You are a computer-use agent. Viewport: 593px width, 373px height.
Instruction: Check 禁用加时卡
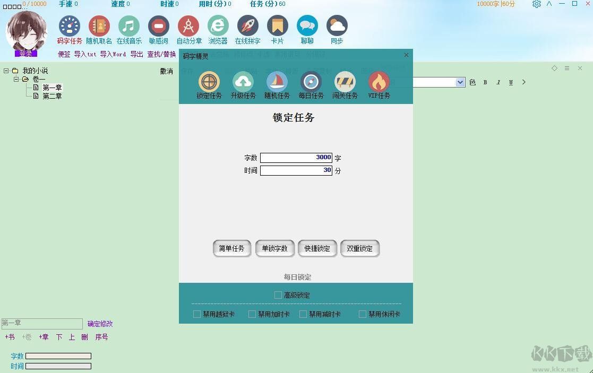[x=252, y=314]
